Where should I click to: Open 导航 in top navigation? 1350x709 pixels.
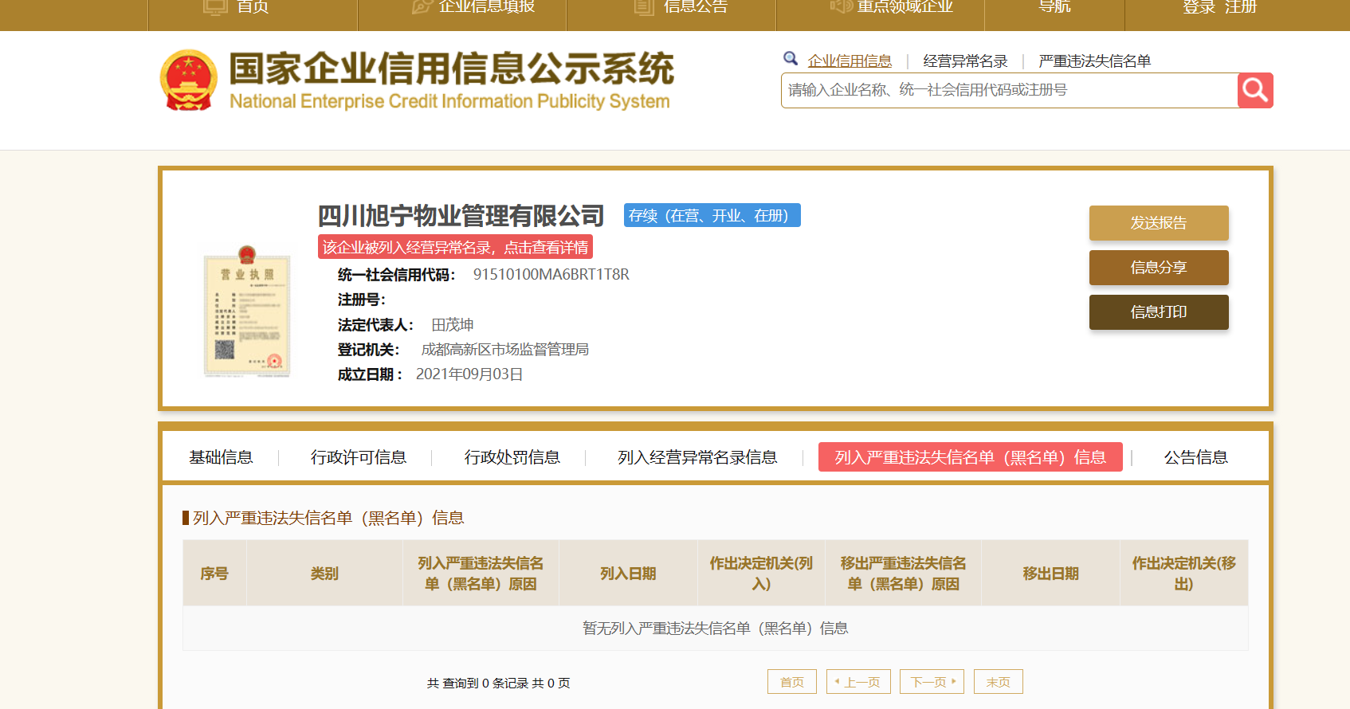[x=1054, y=7]
